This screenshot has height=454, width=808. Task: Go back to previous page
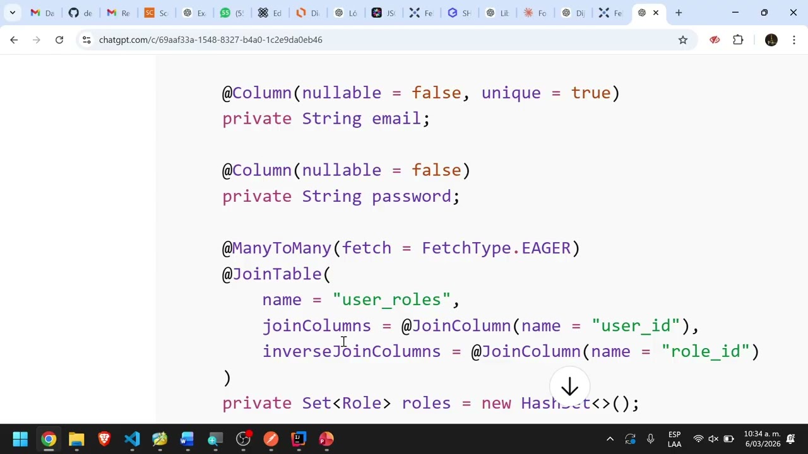point(14,40)
